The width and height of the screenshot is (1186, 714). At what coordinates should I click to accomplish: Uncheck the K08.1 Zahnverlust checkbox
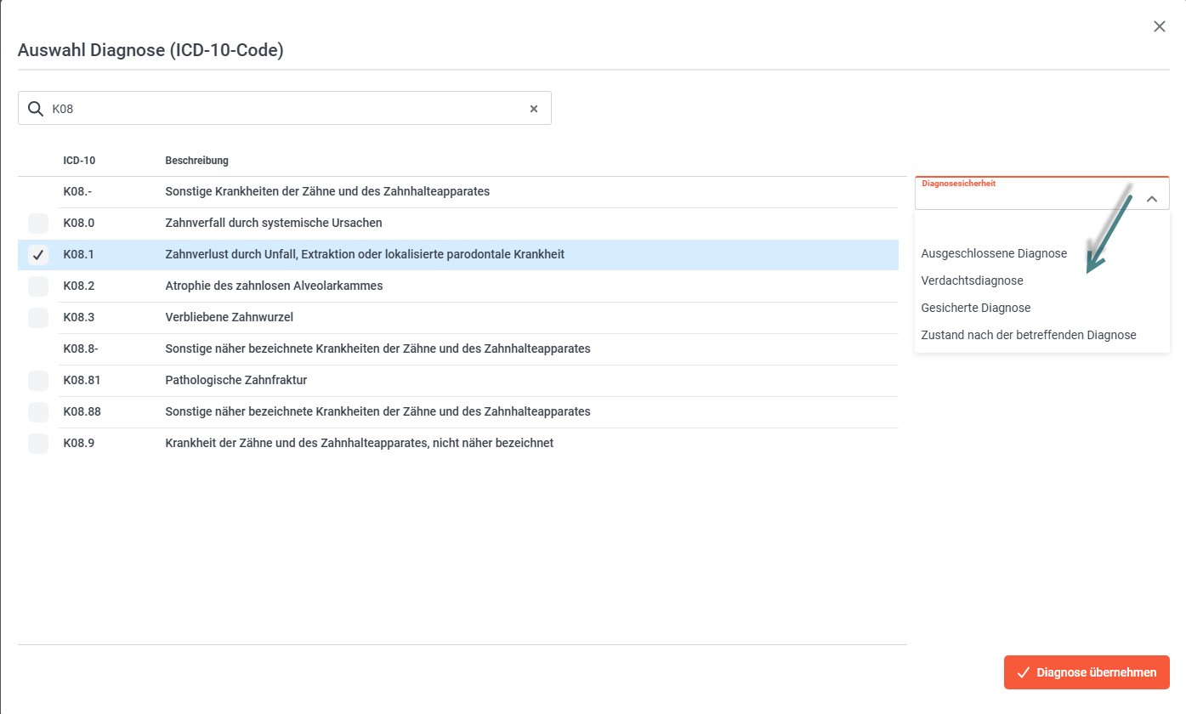pos(38,255)
